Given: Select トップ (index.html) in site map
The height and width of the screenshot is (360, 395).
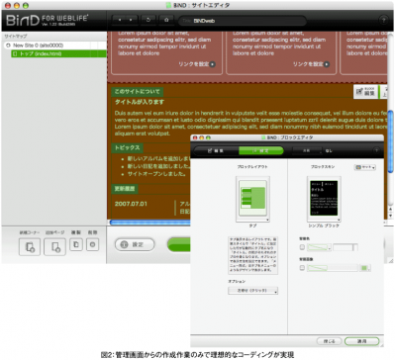Looking at the screenshot, I should [x=58, y=53].
